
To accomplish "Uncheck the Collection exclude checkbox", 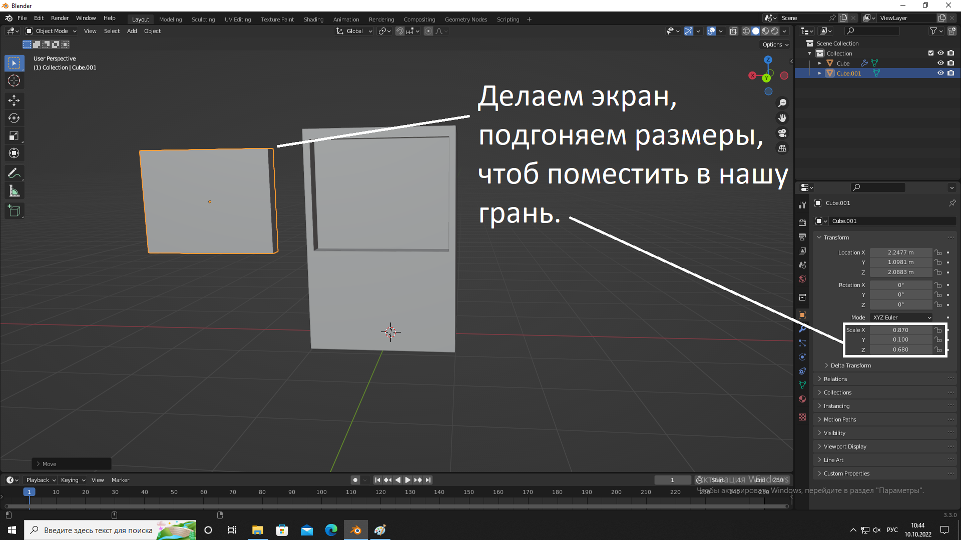I will [931, 53].
